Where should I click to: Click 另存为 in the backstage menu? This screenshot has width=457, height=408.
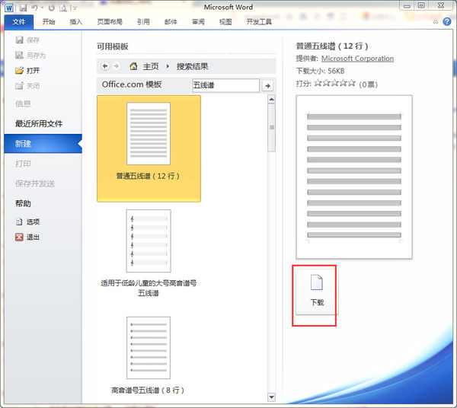30,55
